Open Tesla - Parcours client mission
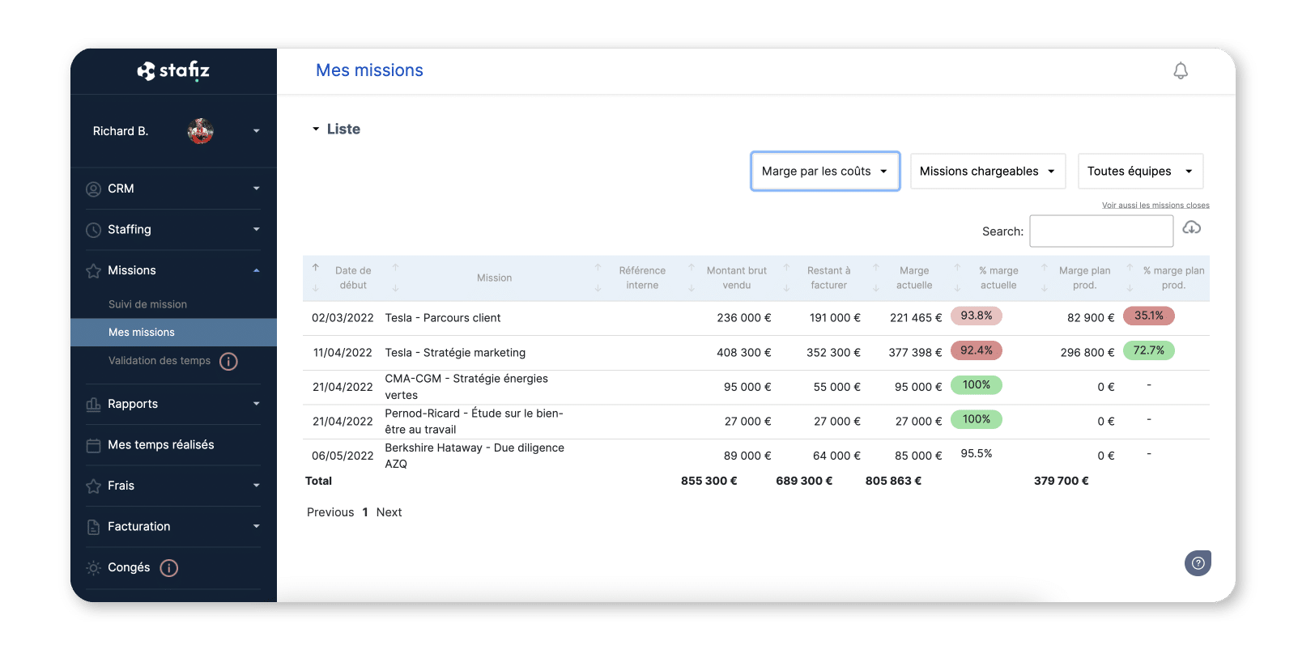 coord(443,318)
